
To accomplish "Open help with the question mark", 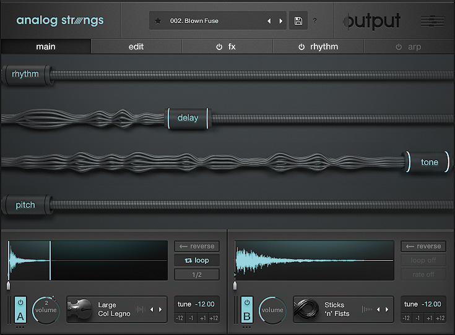I will point(315,21).
